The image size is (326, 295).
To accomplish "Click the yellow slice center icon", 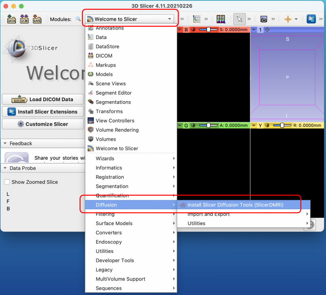I will [267, 126].
